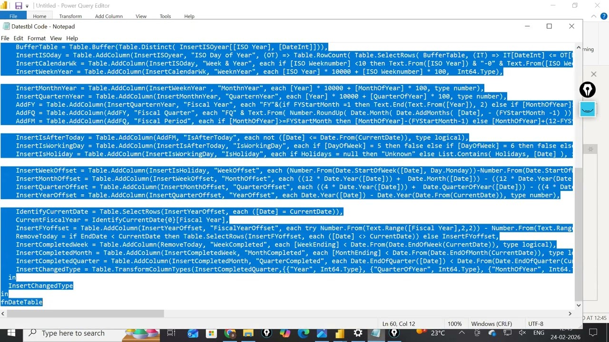Click the 'InsertChangedType' line in Notepad
Screen dimensions: 609x342
pyautogui.click(x=40, y=285)
